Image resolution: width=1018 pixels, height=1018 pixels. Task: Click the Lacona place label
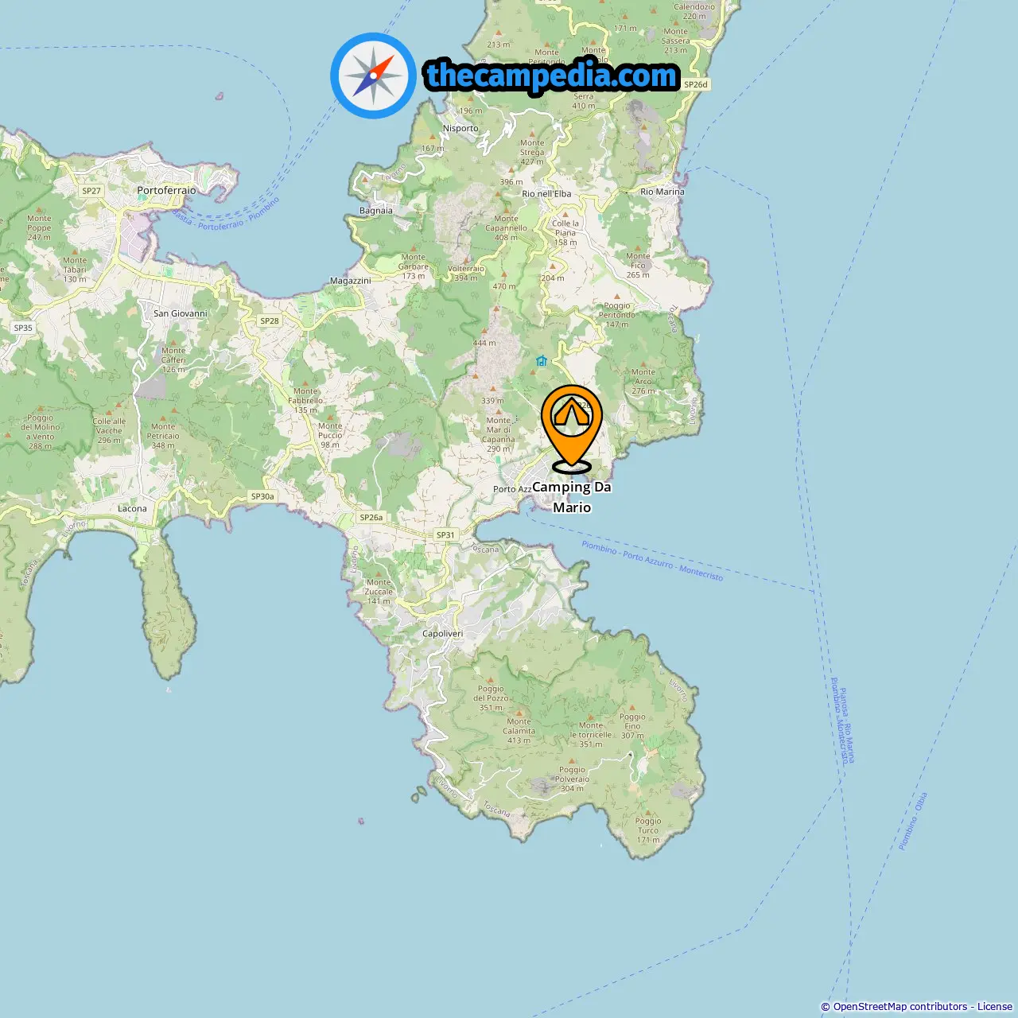coord(132,508)
